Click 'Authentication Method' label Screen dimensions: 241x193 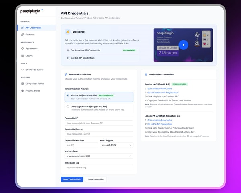point(77,89)
